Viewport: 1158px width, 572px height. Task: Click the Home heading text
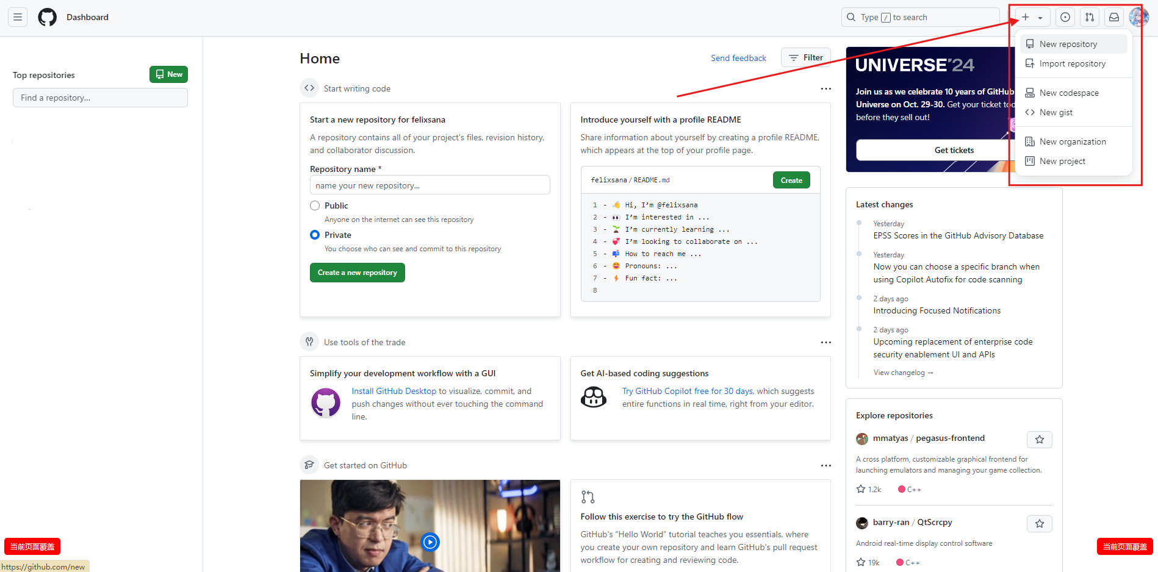coord(320,59)
